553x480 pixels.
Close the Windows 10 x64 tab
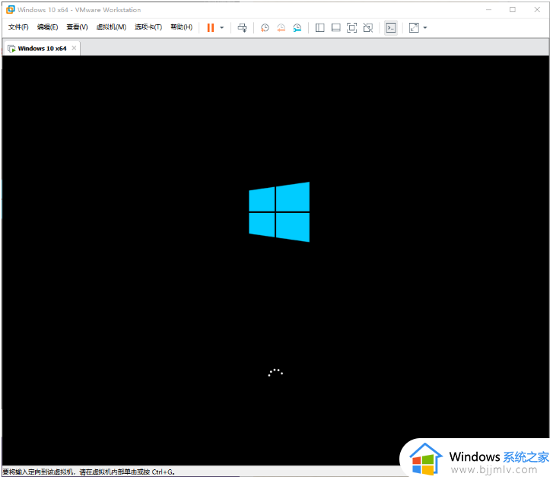pos(74,48)
